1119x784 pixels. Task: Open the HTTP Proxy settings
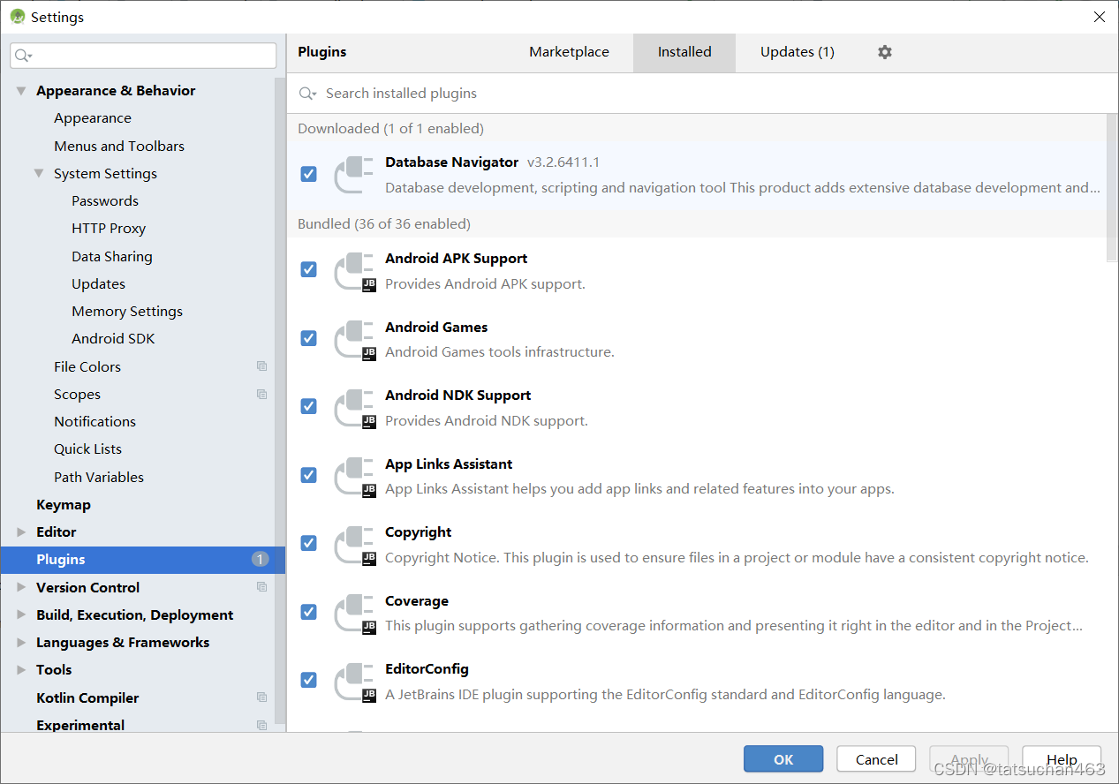pos(109,229)
